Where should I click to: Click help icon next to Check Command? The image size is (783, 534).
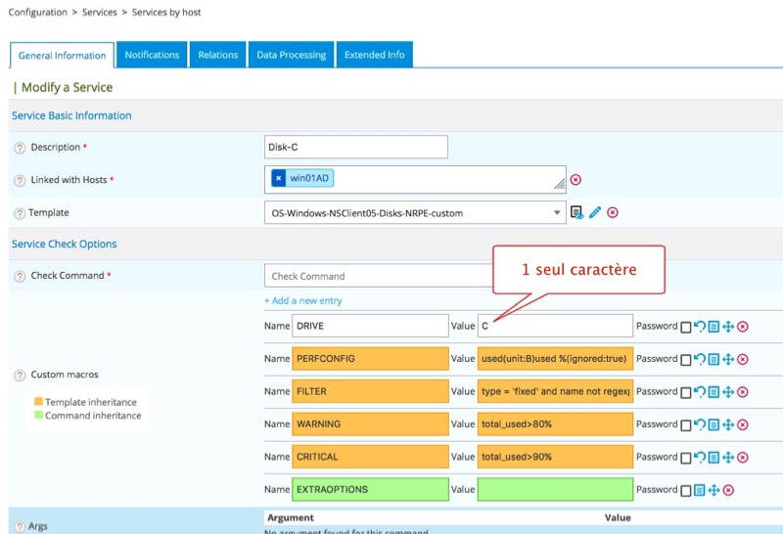[x=19, y=276]
